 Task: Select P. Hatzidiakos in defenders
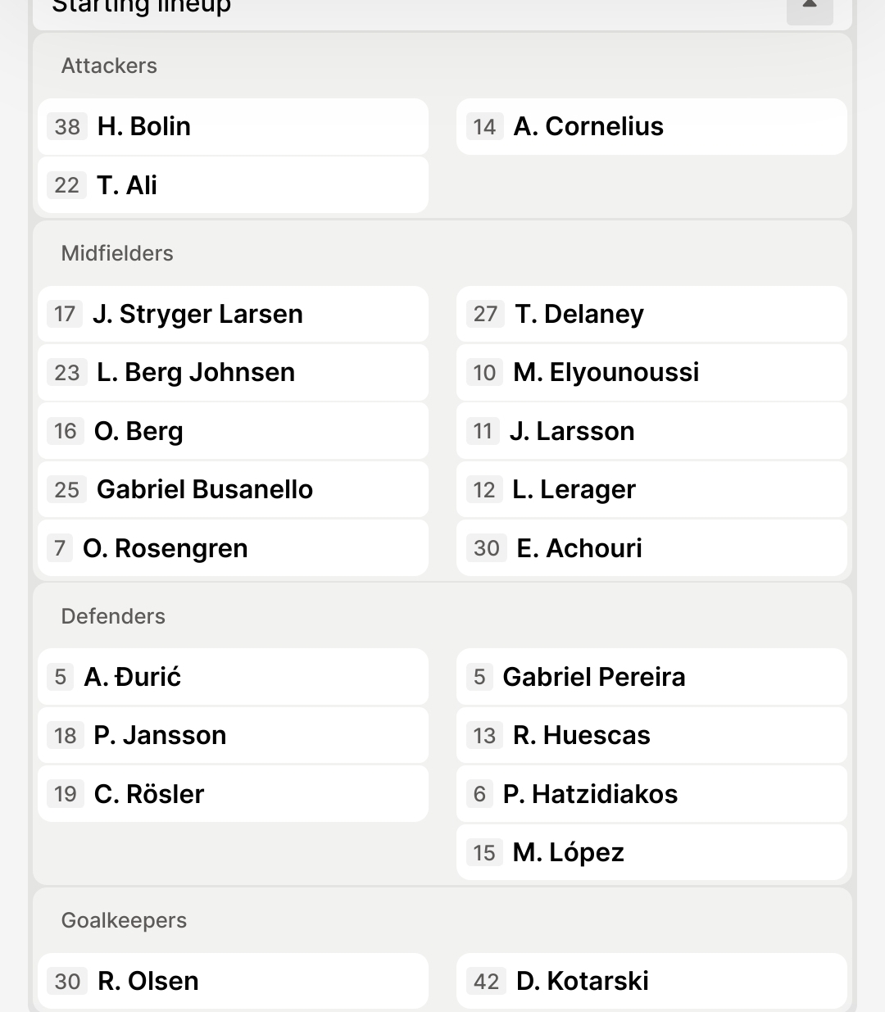pyautogui.click(x=651, y=794)
